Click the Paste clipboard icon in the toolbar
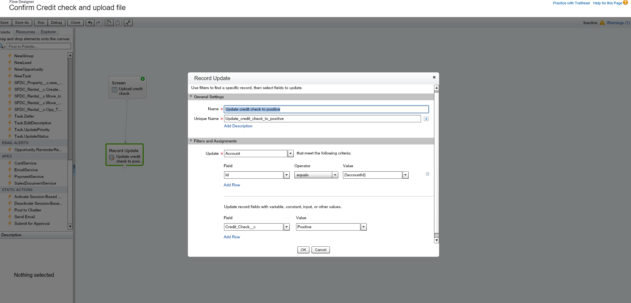The width and height of the screenshot is (631, 303). click(118, 23)
